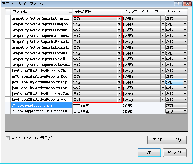The image size is (193, 164).
Task: Open download group dropdown for GrapeCity.ActiveReports.Extens row
Action: 163,53
